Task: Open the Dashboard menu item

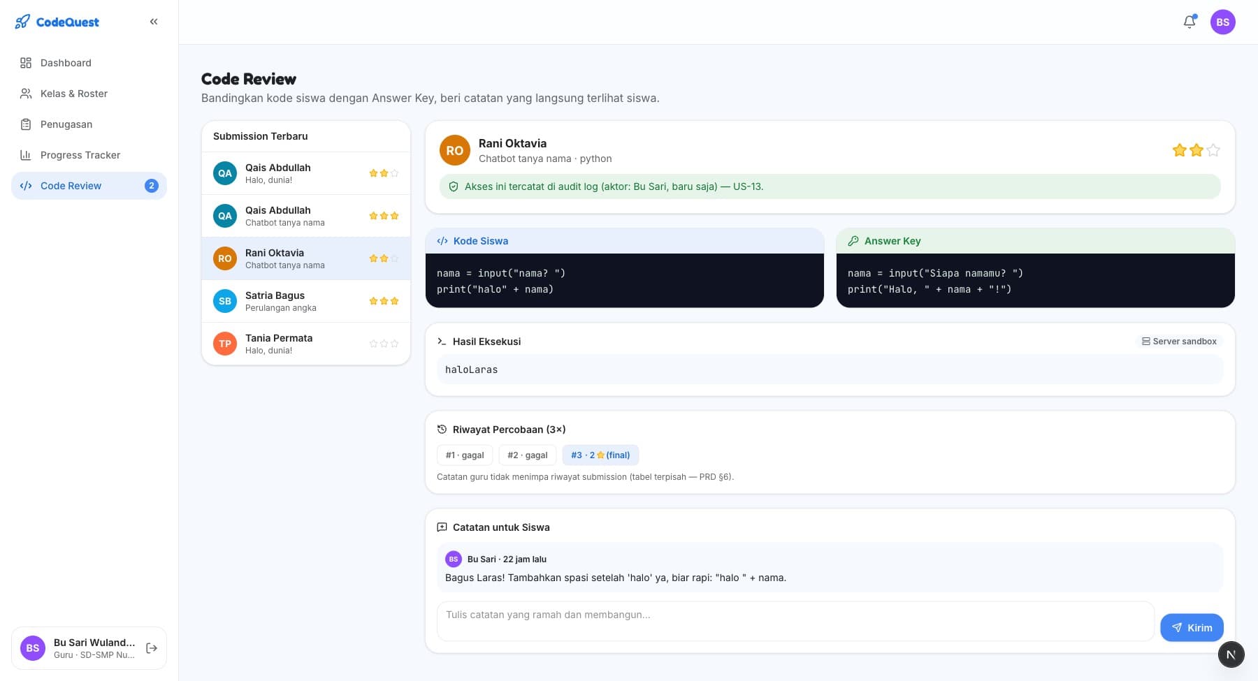Action: click(x=89, y=63)
